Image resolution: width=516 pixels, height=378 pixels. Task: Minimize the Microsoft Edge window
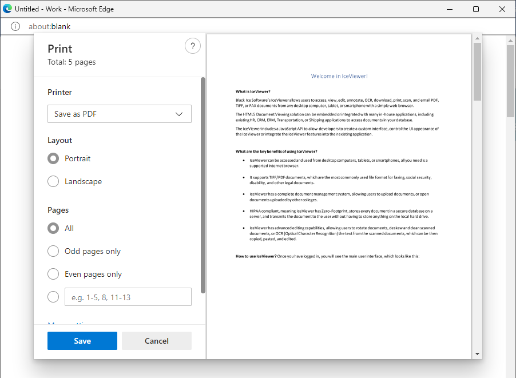pyautogui.click(x=450, y=9)
